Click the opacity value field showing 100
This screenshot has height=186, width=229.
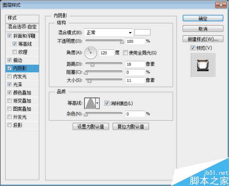point(135,41)
